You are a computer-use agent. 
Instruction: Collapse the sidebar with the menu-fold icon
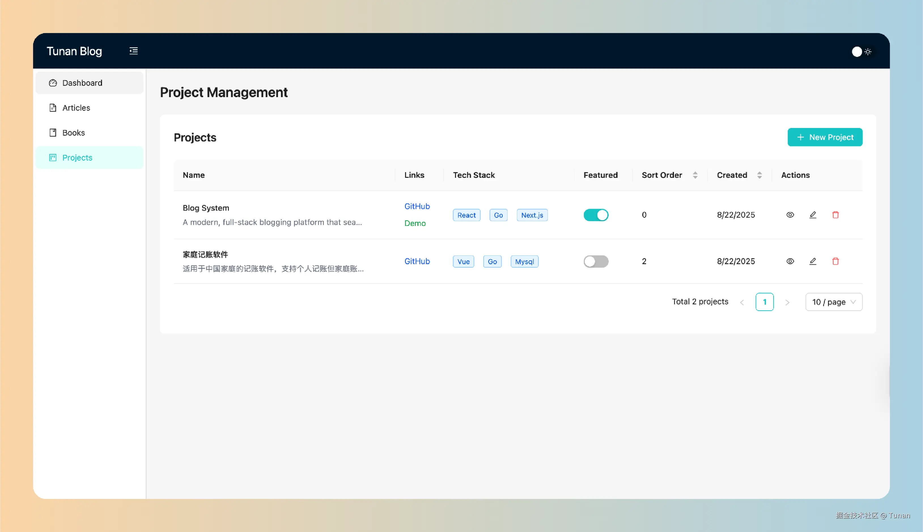(x=133, y=51)
